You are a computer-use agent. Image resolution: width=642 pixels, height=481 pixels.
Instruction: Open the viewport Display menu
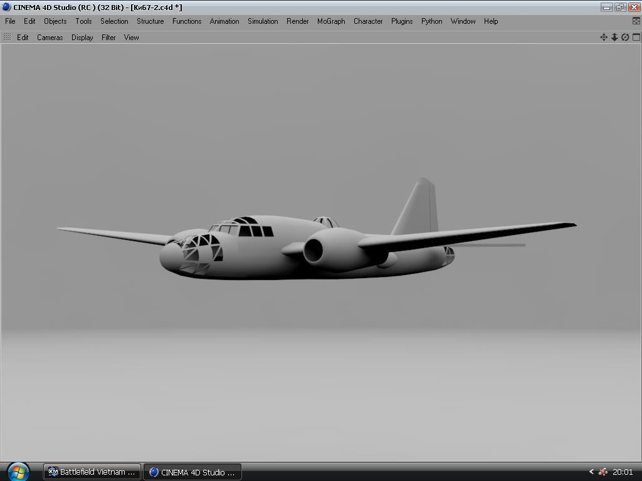(x=82, y=38)
